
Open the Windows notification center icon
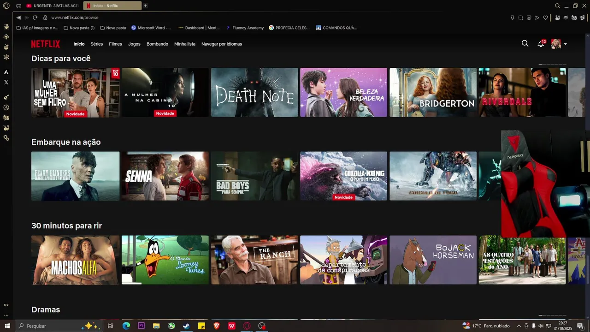tap(580, 326)
